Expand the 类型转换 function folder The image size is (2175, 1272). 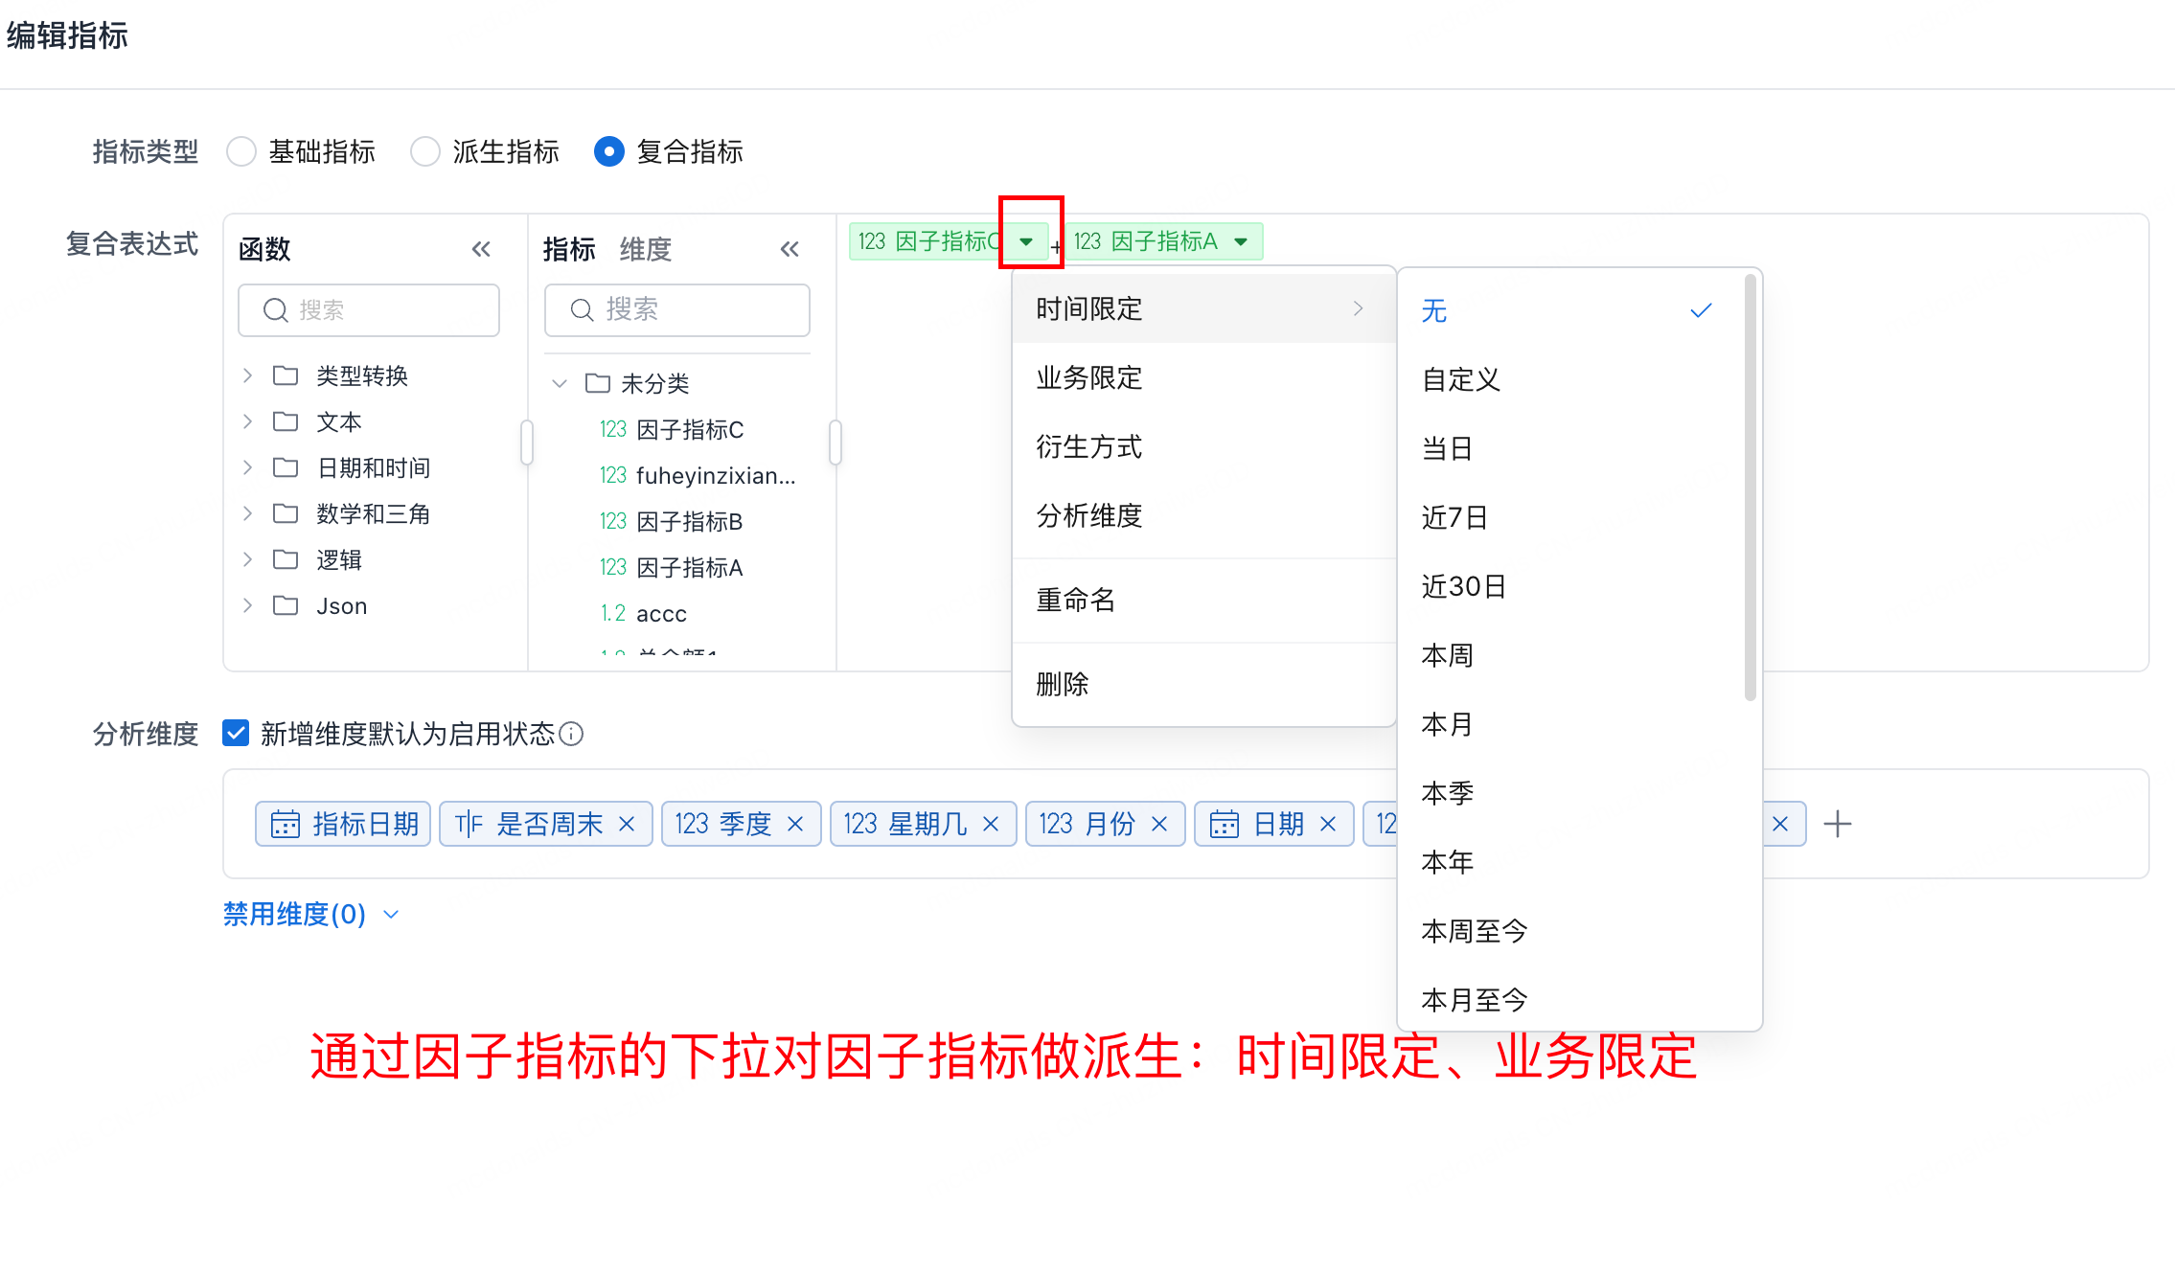click(248, 375)
